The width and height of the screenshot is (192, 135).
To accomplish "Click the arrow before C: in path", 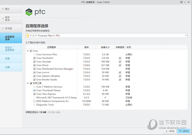I will click(31, 36).
